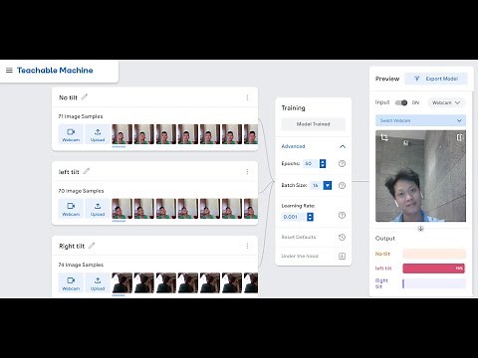Edit the left tilt class name pencil
Screen dimensions: 478x358
[x=87, y=171]
